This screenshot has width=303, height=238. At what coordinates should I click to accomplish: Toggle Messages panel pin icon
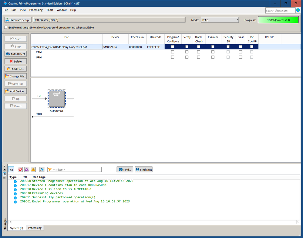(x=5, y=174)
